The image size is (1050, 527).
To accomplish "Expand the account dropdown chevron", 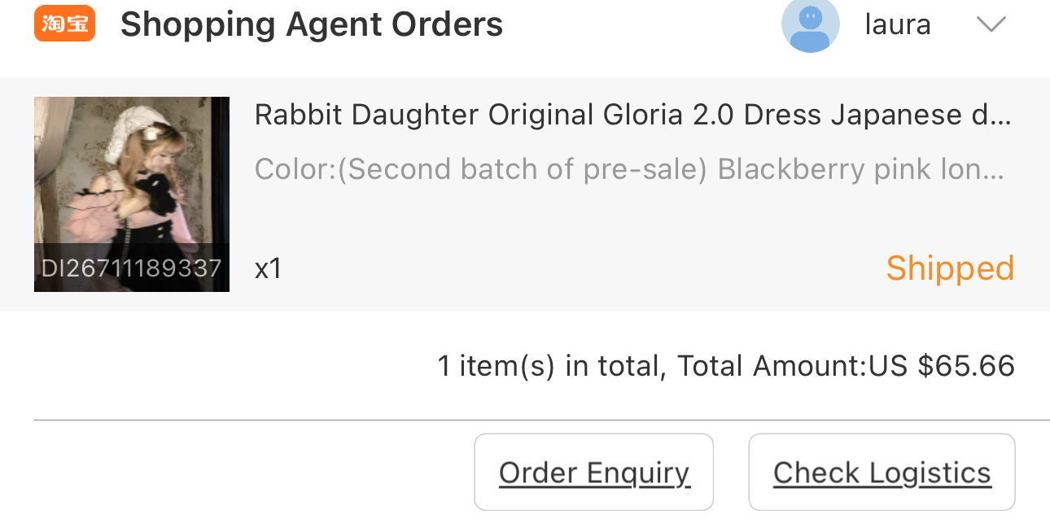I will coord(991,24).
